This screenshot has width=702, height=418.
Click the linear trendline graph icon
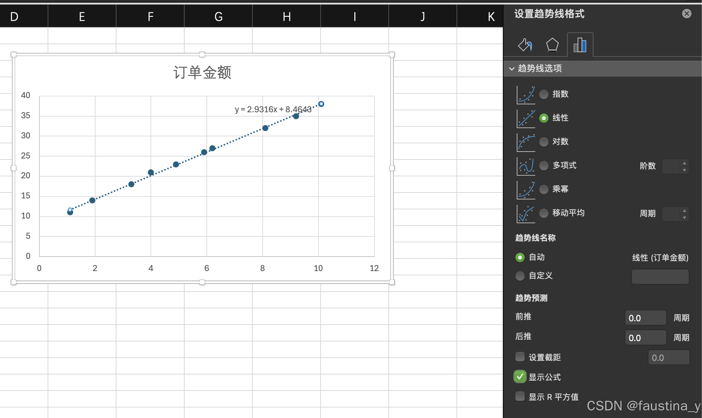click(526, 118)
